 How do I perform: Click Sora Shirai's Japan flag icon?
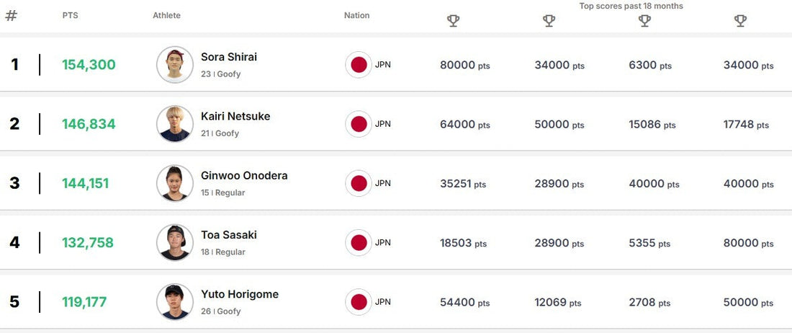point(359,65)
